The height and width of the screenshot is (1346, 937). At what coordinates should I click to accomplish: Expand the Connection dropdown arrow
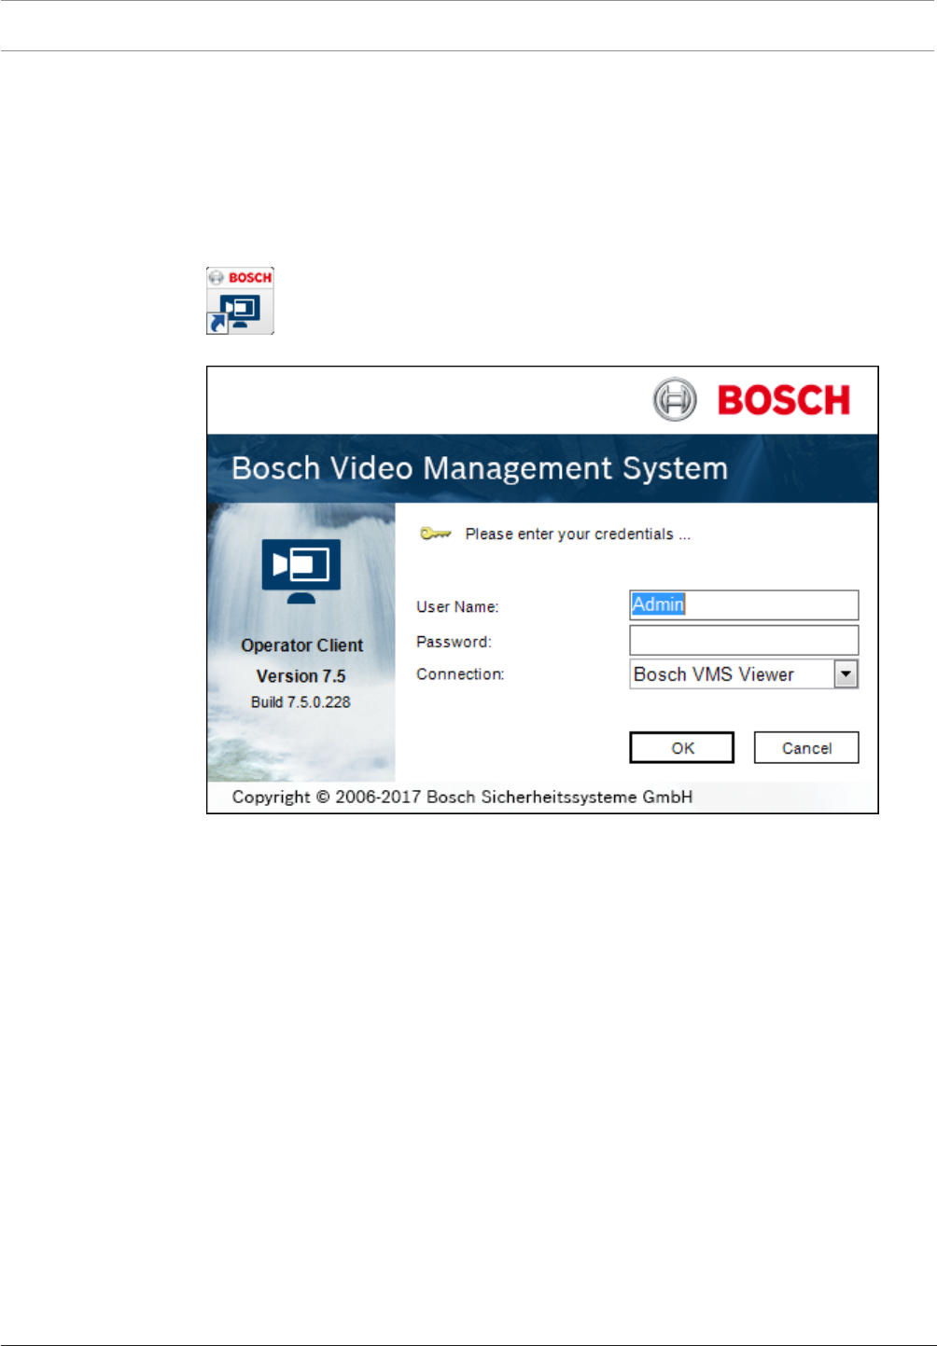846,673
